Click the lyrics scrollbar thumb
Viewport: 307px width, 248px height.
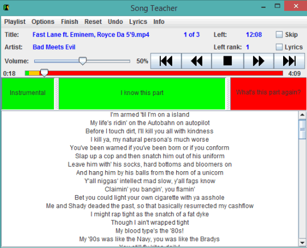tap(302, 129)
